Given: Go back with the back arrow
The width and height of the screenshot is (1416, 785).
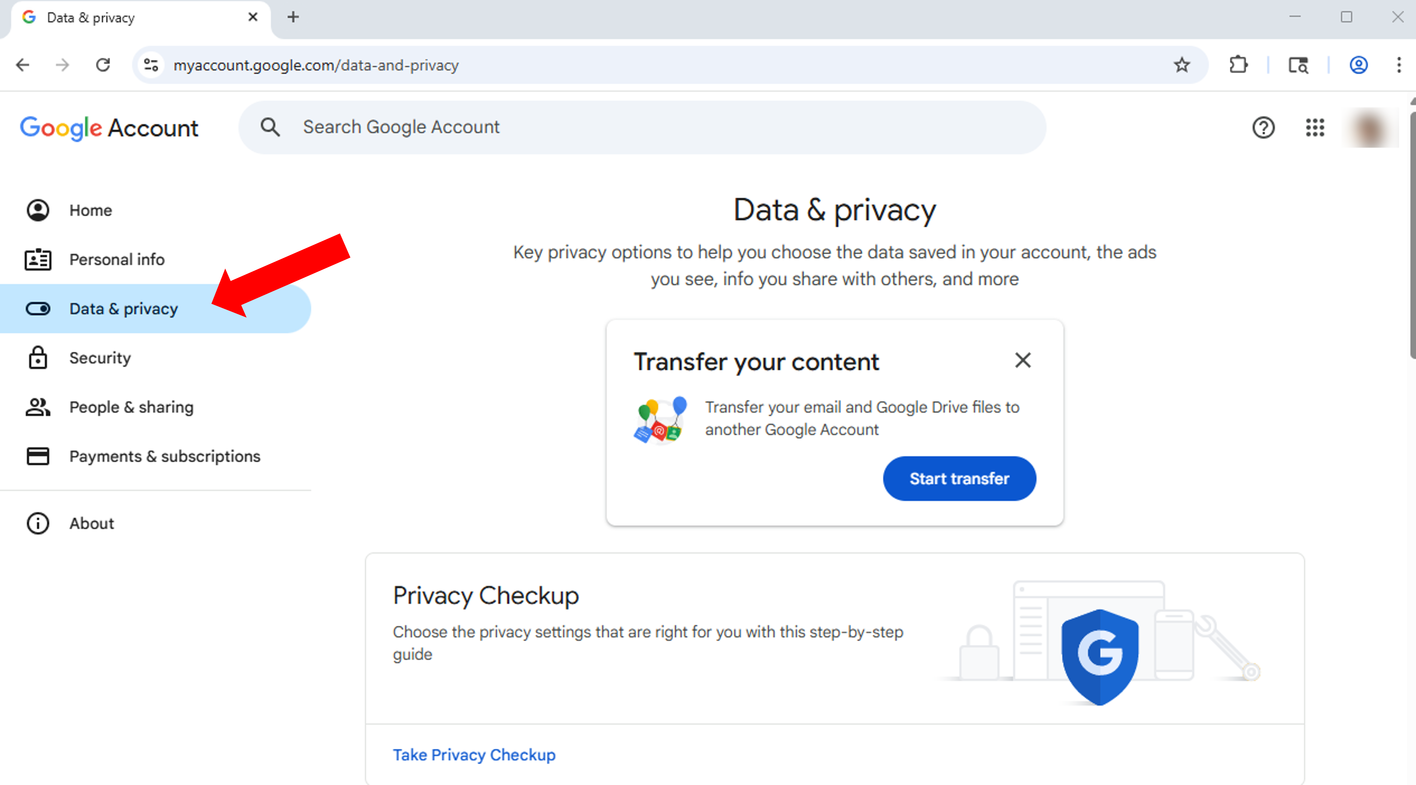Looking at the screenshot, I should point(22,65).
